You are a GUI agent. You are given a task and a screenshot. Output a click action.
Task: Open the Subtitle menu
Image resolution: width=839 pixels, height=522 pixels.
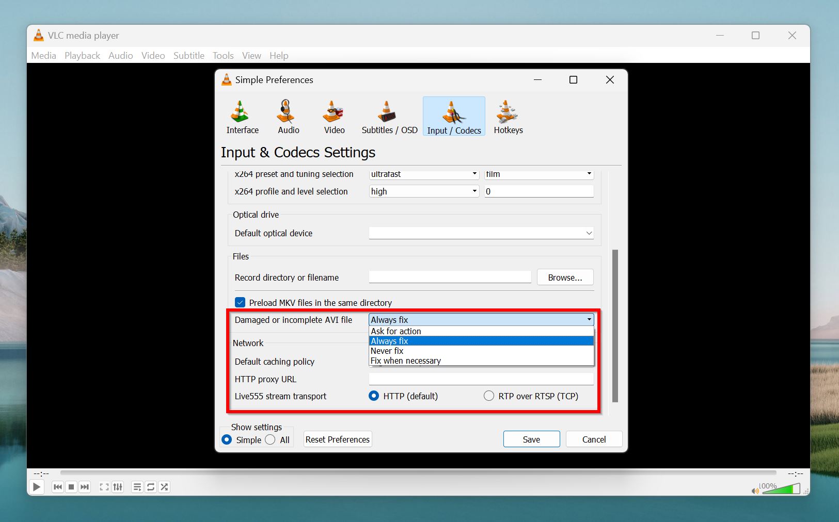tap(188, 56)
